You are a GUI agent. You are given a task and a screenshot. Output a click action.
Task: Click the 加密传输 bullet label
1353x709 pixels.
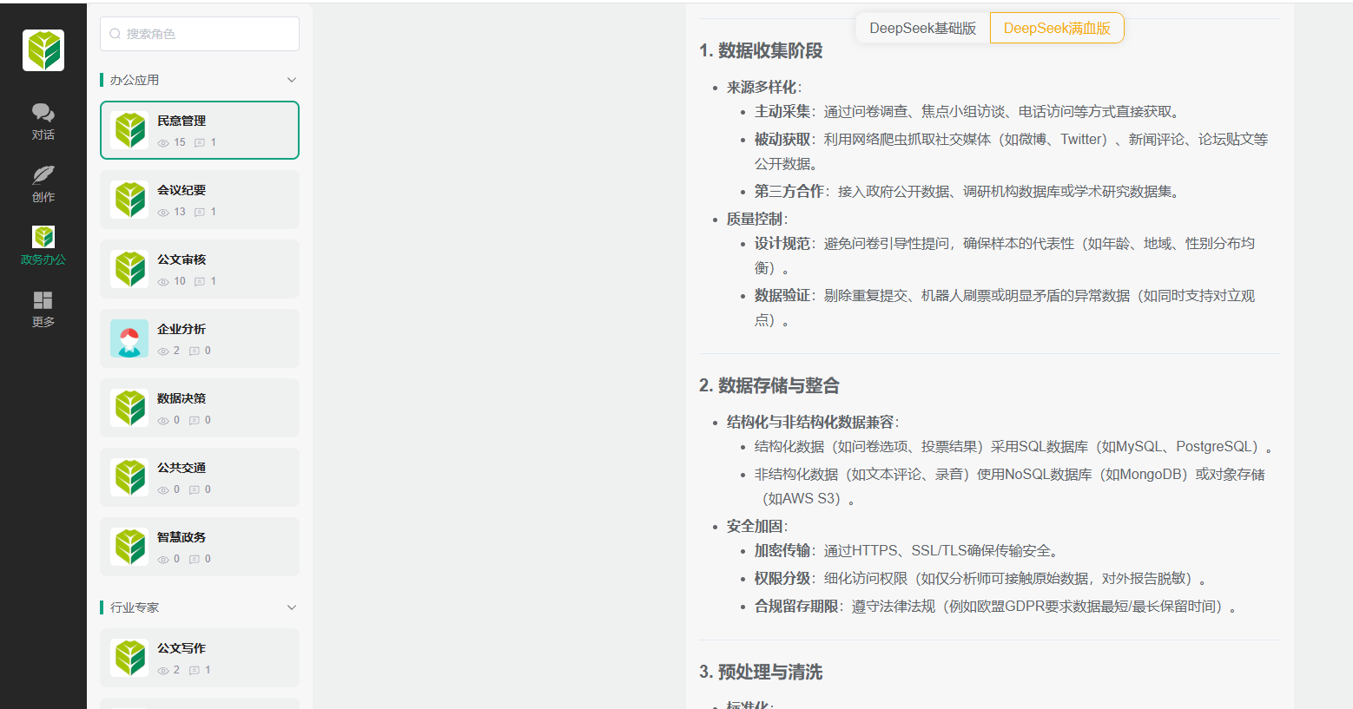782,550
